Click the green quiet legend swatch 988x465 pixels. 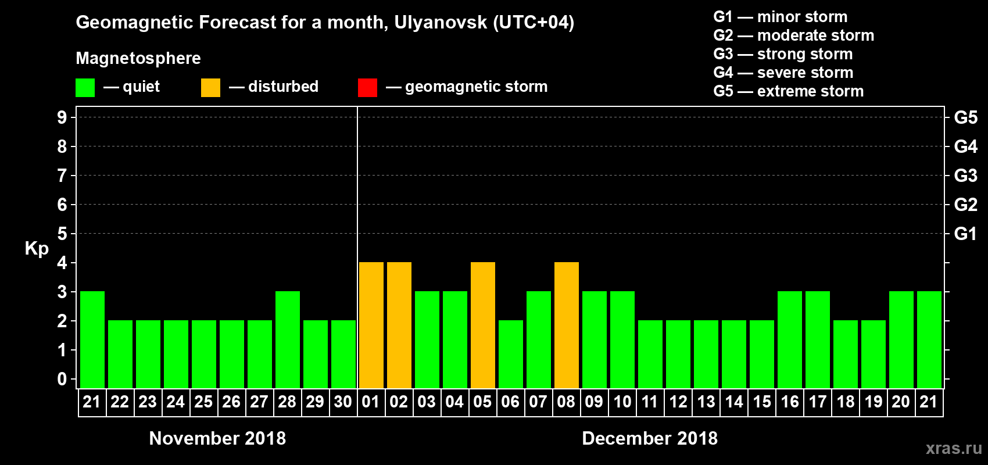85,88
